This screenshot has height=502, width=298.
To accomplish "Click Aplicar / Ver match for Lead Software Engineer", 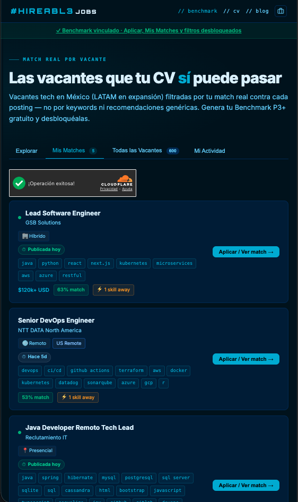I will click(246, 252).
